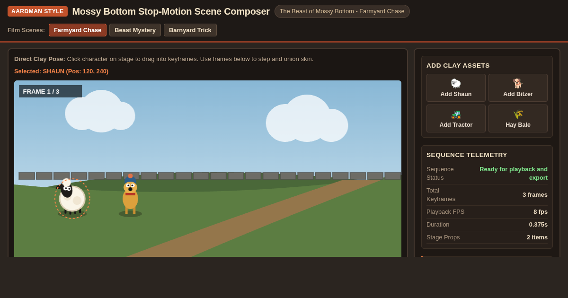Viewport: 568px width, 298px height.
Task: Open the Beast Mystery scene
Action: (x=135, y=30)
